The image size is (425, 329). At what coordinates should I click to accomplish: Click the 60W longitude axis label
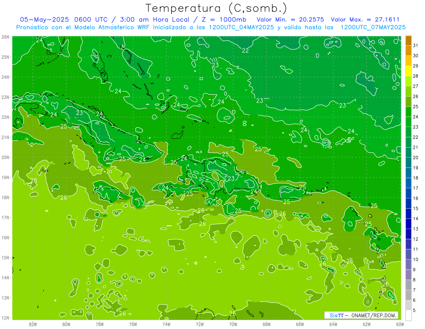[400, 324]
